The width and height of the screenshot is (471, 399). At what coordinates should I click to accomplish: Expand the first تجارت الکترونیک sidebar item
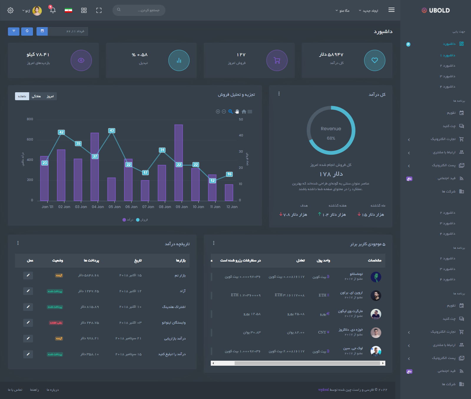[443, 139]
